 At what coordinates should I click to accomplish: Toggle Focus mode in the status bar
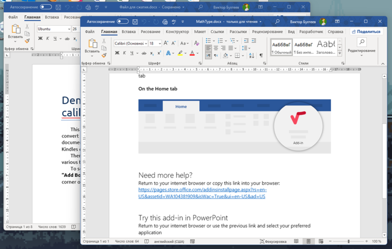(x=273, y=241)
